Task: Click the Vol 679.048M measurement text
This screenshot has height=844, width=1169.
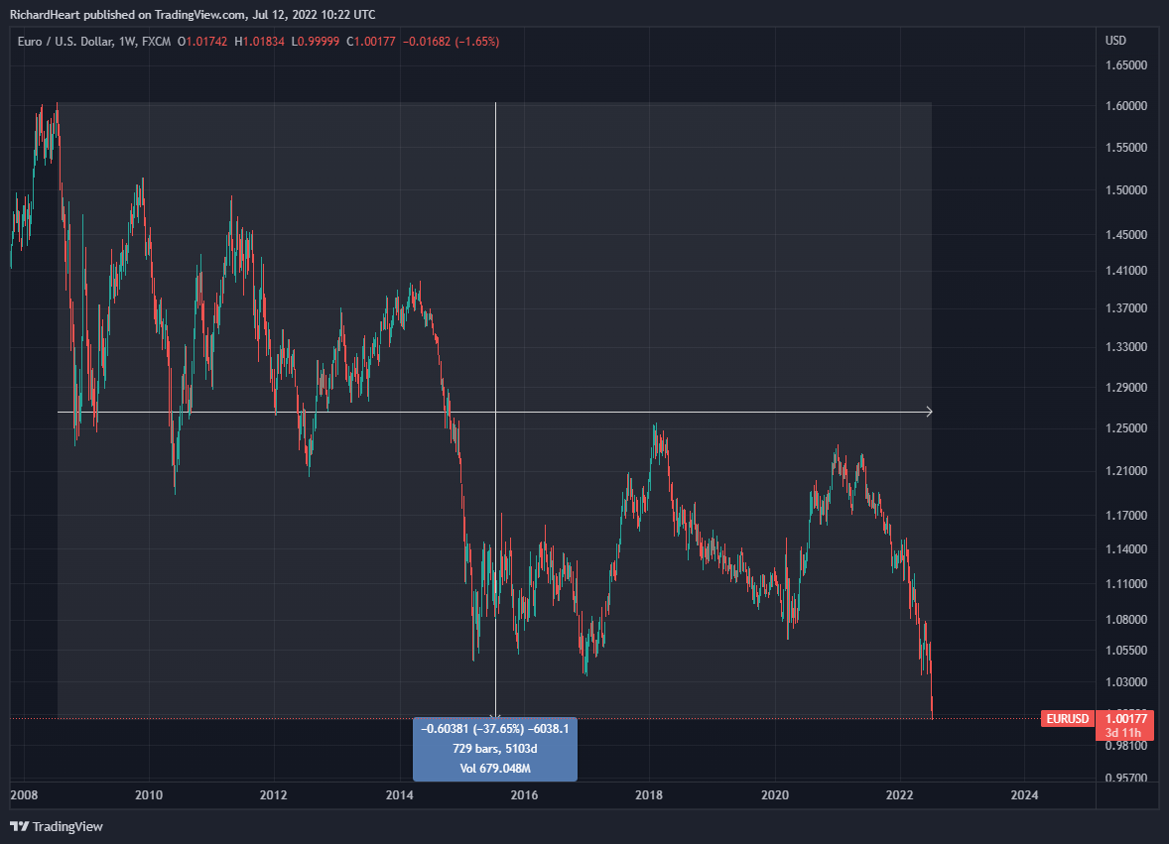Action: 495,768
